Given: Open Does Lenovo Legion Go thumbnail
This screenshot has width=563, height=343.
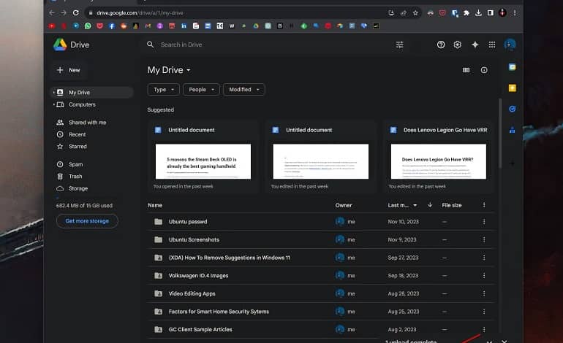Looking at the screenshot, I should click(439, 161).
